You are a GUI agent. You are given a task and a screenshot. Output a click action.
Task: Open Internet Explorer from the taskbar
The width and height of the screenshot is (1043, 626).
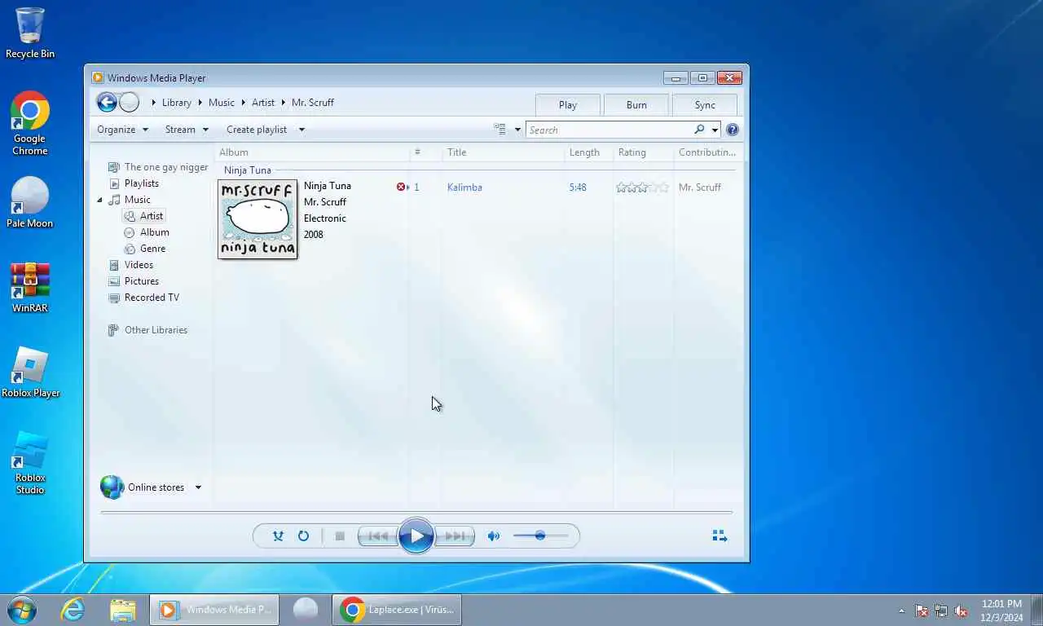coord(73,610)
